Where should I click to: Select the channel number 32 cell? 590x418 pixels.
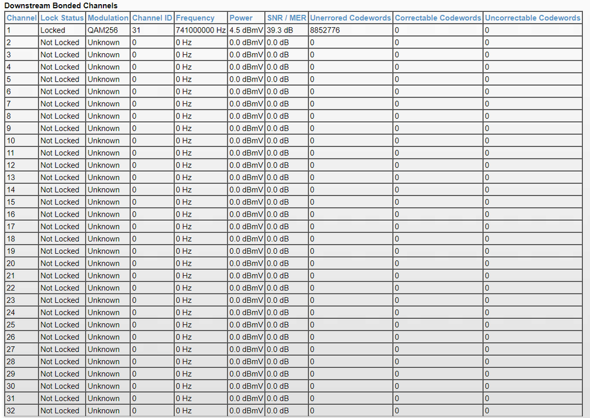point(11,411)
